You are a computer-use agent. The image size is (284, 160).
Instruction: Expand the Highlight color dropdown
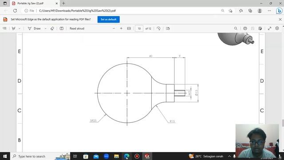(20, 28)
